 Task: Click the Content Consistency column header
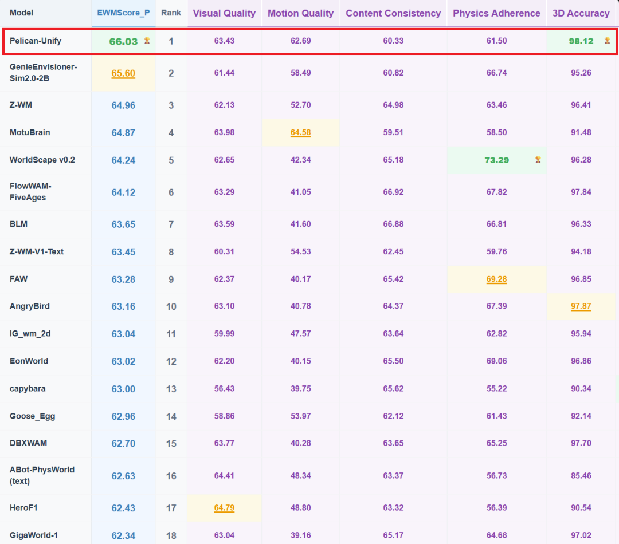point(393,13)
